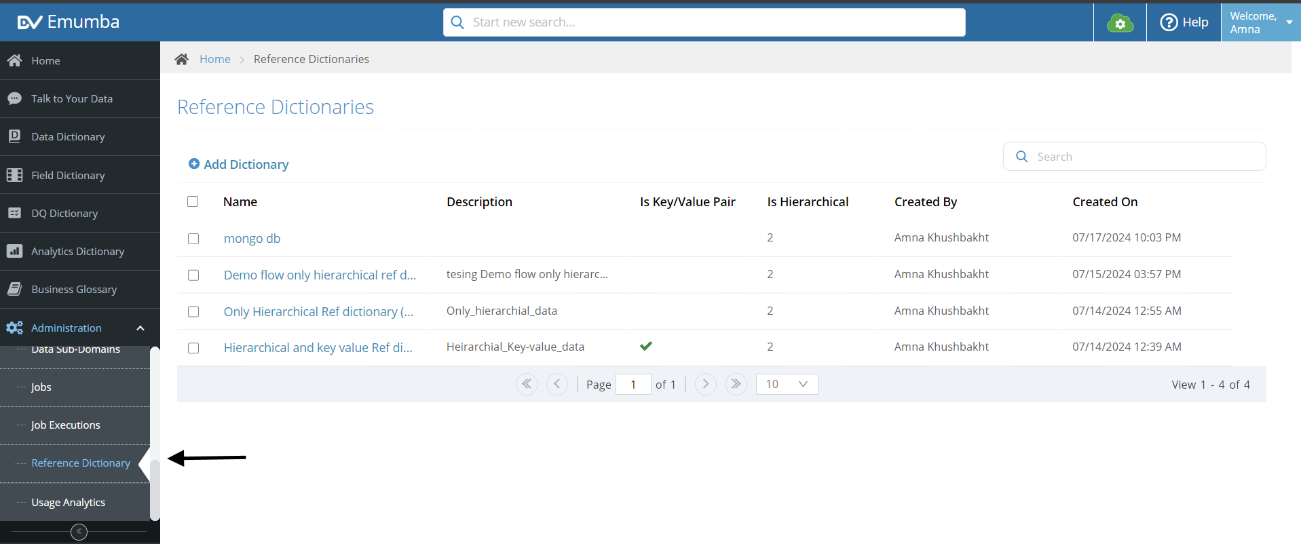Toggle the select-all header checkbox
The height and width of the screenshot is (544, 1301).
pyautogui.click(x=193, y=201)
